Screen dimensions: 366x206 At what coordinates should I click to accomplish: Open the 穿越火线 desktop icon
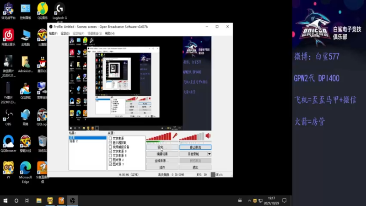coord(26,144)
